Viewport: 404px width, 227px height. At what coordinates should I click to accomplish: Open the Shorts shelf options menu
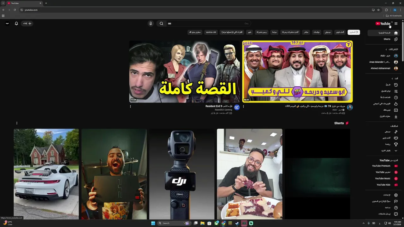17,123
